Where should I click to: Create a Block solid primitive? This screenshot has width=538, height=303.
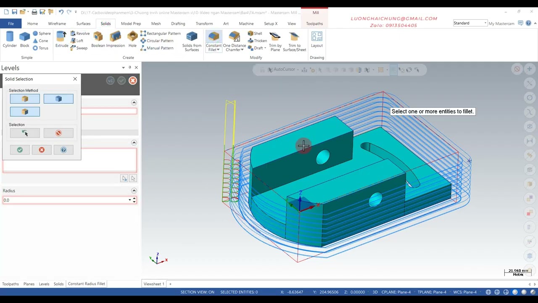click(x=24, y=40)
